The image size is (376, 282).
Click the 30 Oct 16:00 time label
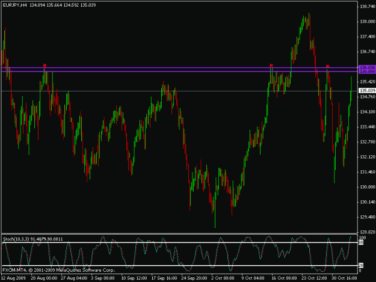tap(344, 278)
